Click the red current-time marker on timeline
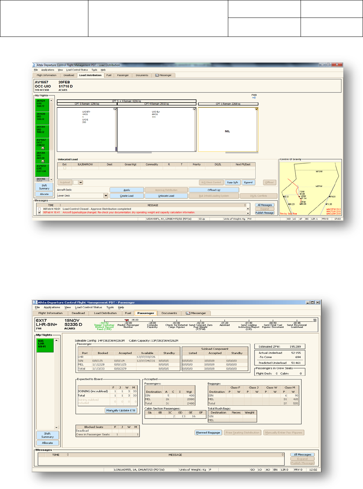 (127, 320)
